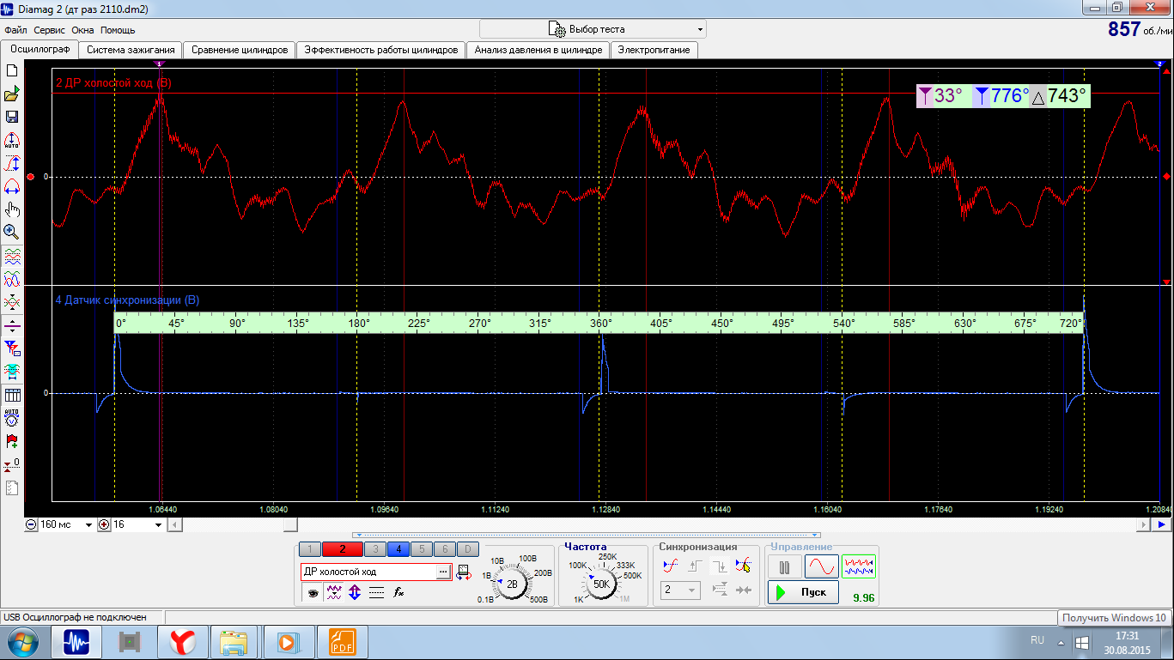1174x660 pixels.
Task: Select channel 6 button
Action: point(444,549)
